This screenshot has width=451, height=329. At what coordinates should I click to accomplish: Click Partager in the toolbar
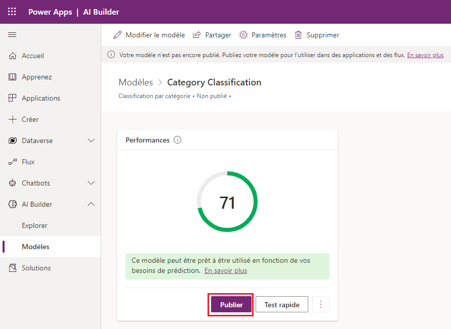point(212,35)
